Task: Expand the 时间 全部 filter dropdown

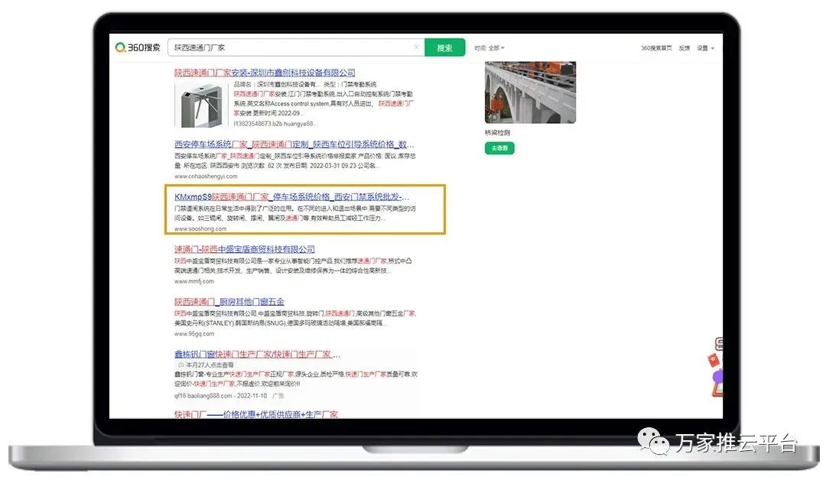Action: (x=489, y=47)
